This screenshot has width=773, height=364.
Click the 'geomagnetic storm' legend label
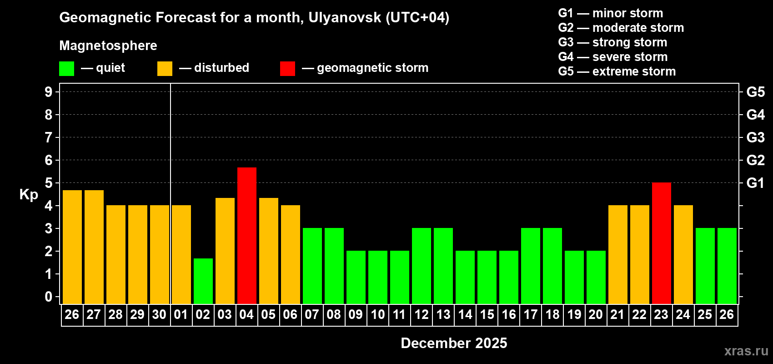373,68
